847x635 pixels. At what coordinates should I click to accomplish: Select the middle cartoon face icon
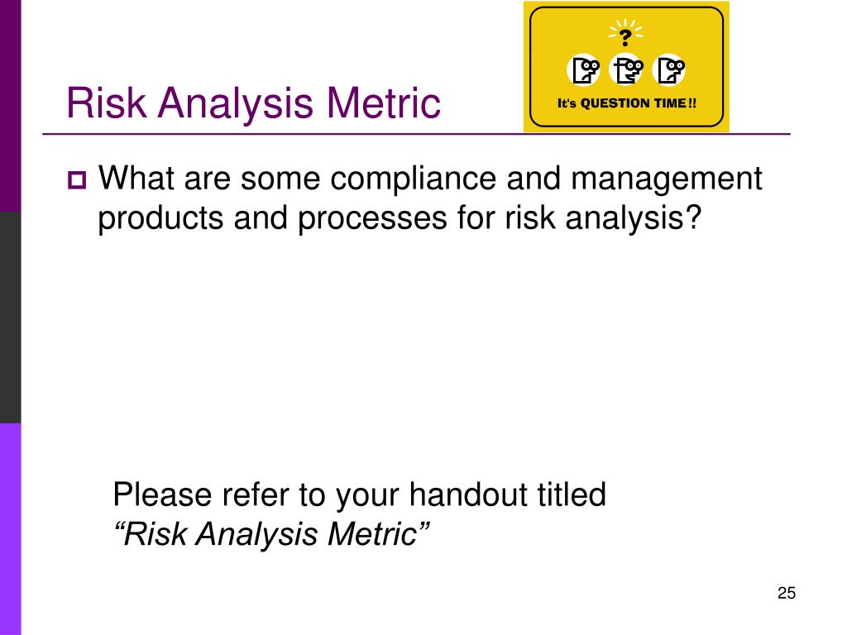[x=626, y=70]
